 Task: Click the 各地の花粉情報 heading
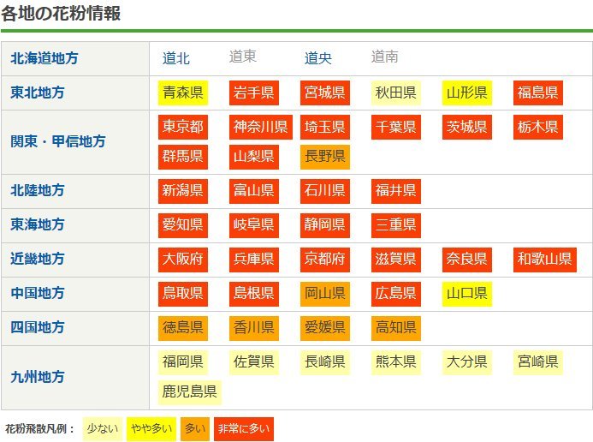pos(61,14)
